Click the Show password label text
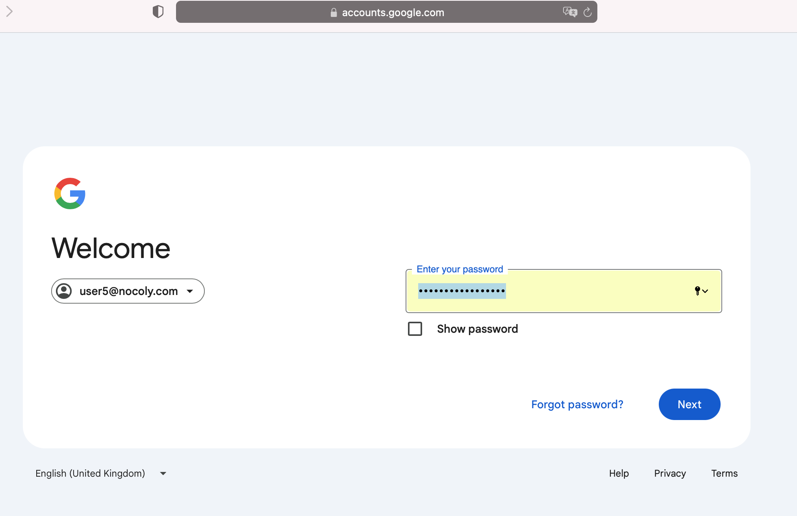Viewport: 797px width, 516px height. [x=477, y=329]
